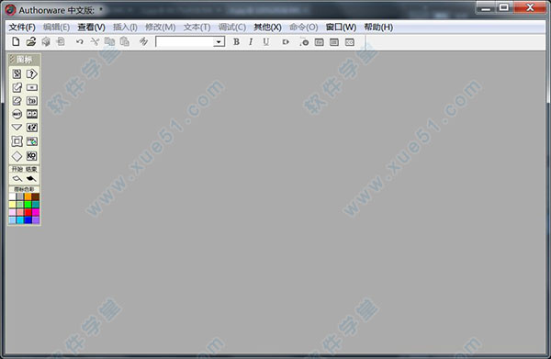Pick the purple icon color swatch
Image resolution: width=551 pixels, height=359 pixels.
click(36, 220)
